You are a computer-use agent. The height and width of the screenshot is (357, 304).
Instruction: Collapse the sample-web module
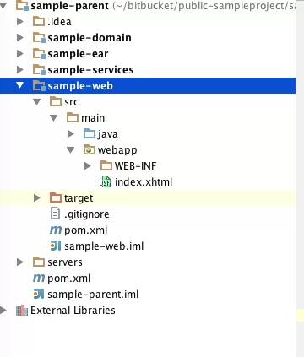click(x=20, y=85)
